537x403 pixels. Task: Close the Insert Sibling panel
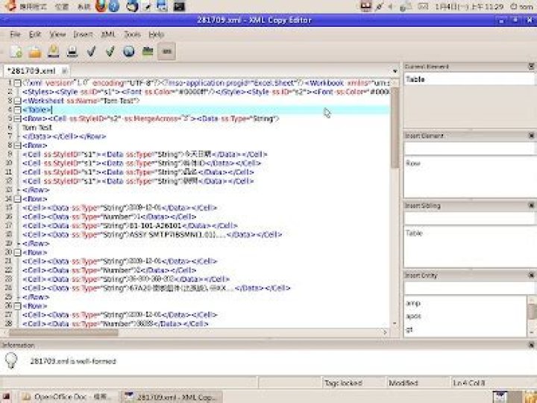point(531,205)
